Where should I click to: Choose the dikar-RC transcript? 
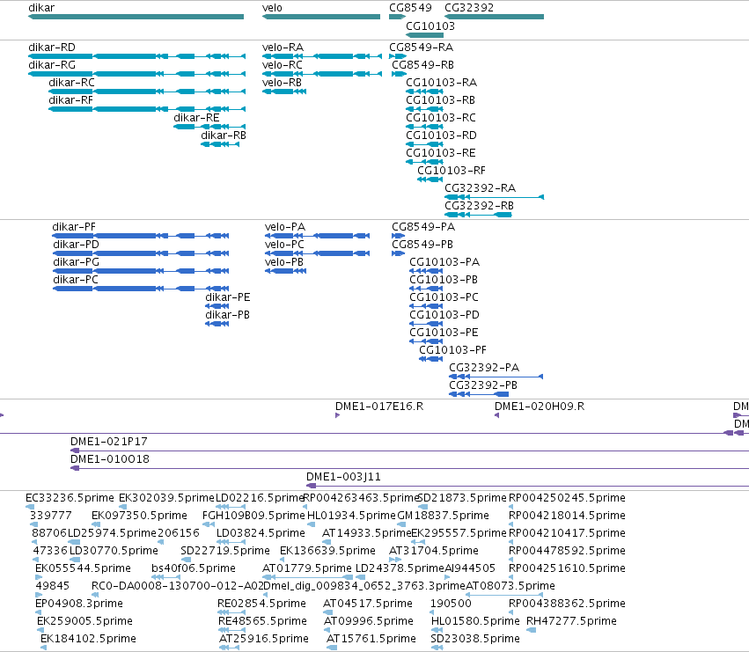point(147,92)
